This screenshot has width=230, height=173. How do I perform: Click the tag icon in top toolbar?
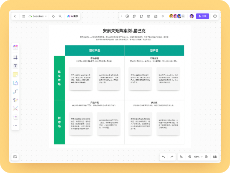53,16
